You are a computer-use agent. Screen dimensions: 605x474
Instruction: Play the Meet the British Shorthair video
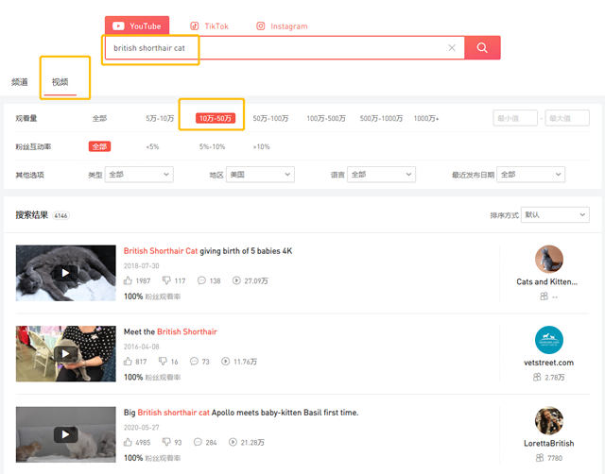coord(65,354)
